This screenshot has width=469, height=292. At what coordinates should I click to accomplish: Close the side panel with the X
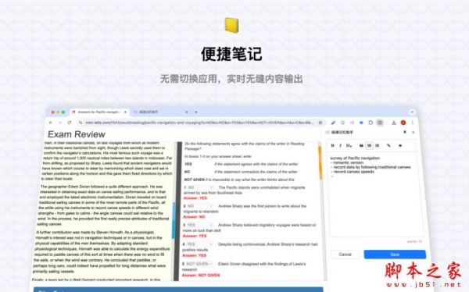(x=413, y=132)
